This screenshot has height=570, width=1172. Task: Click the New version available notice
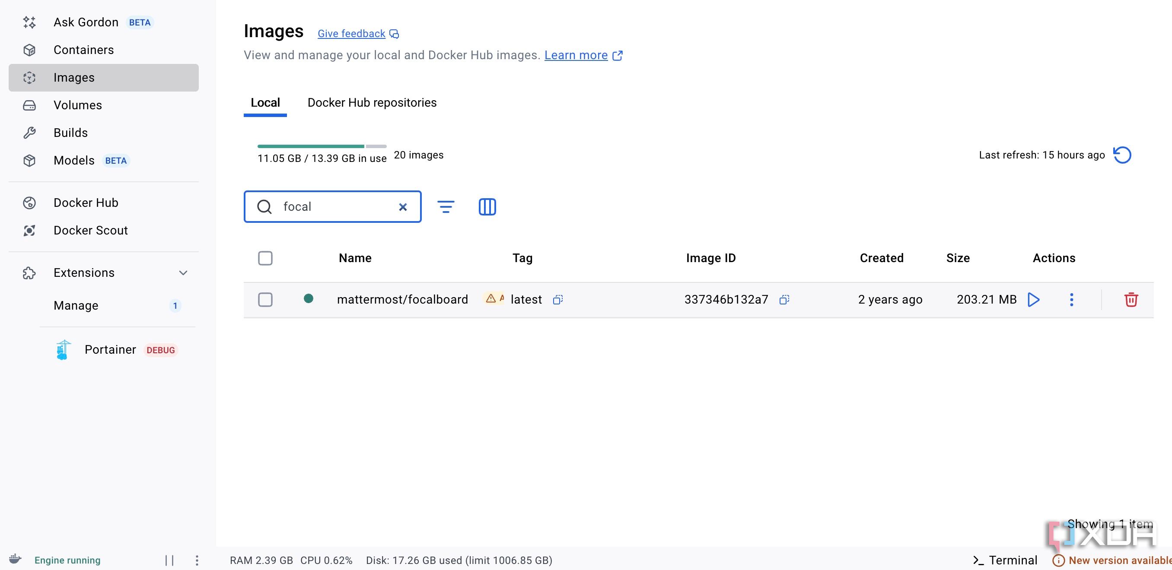(x=1113, y=560)
